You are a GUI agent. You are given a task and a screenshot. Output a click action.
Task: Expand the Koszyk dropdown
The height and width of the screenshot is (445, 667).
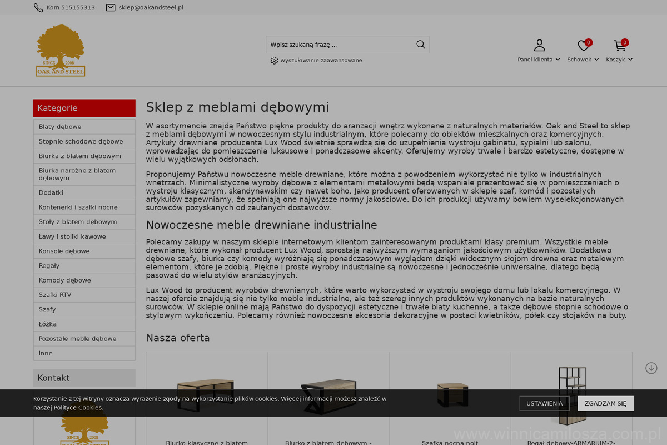pyautogui.click(x=630, y=60)
